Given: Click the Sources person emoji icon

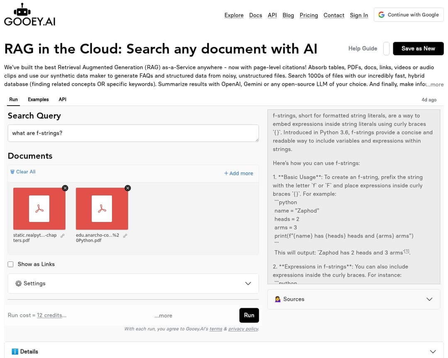Looking at the screenshot, I should pyautogui.click(x=278, y=299).
